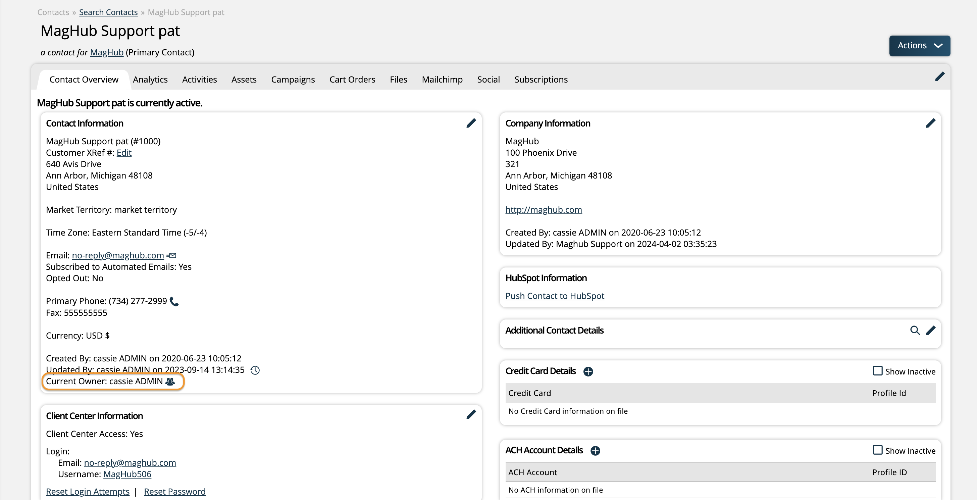
Task: Click the 'Current Owner: cassie ADMIN' text
Action: click(x=104, y=381)
